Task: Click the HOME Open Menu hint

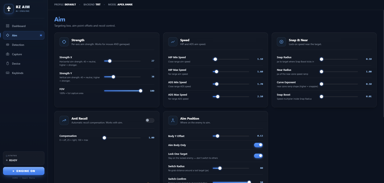Action: (x=24, y=178)
